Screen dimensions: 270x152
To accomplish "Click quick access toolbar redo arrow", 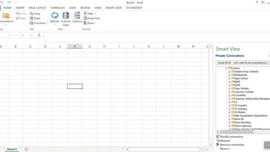I will click(x=9, y=3).
